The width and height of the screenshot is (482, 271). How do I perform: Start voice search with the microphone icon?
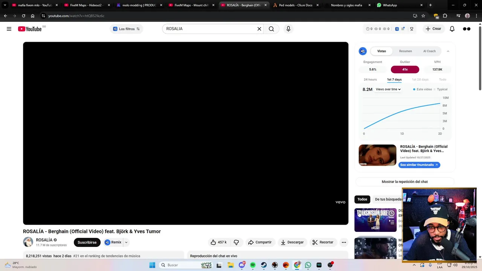coord(288,29)
